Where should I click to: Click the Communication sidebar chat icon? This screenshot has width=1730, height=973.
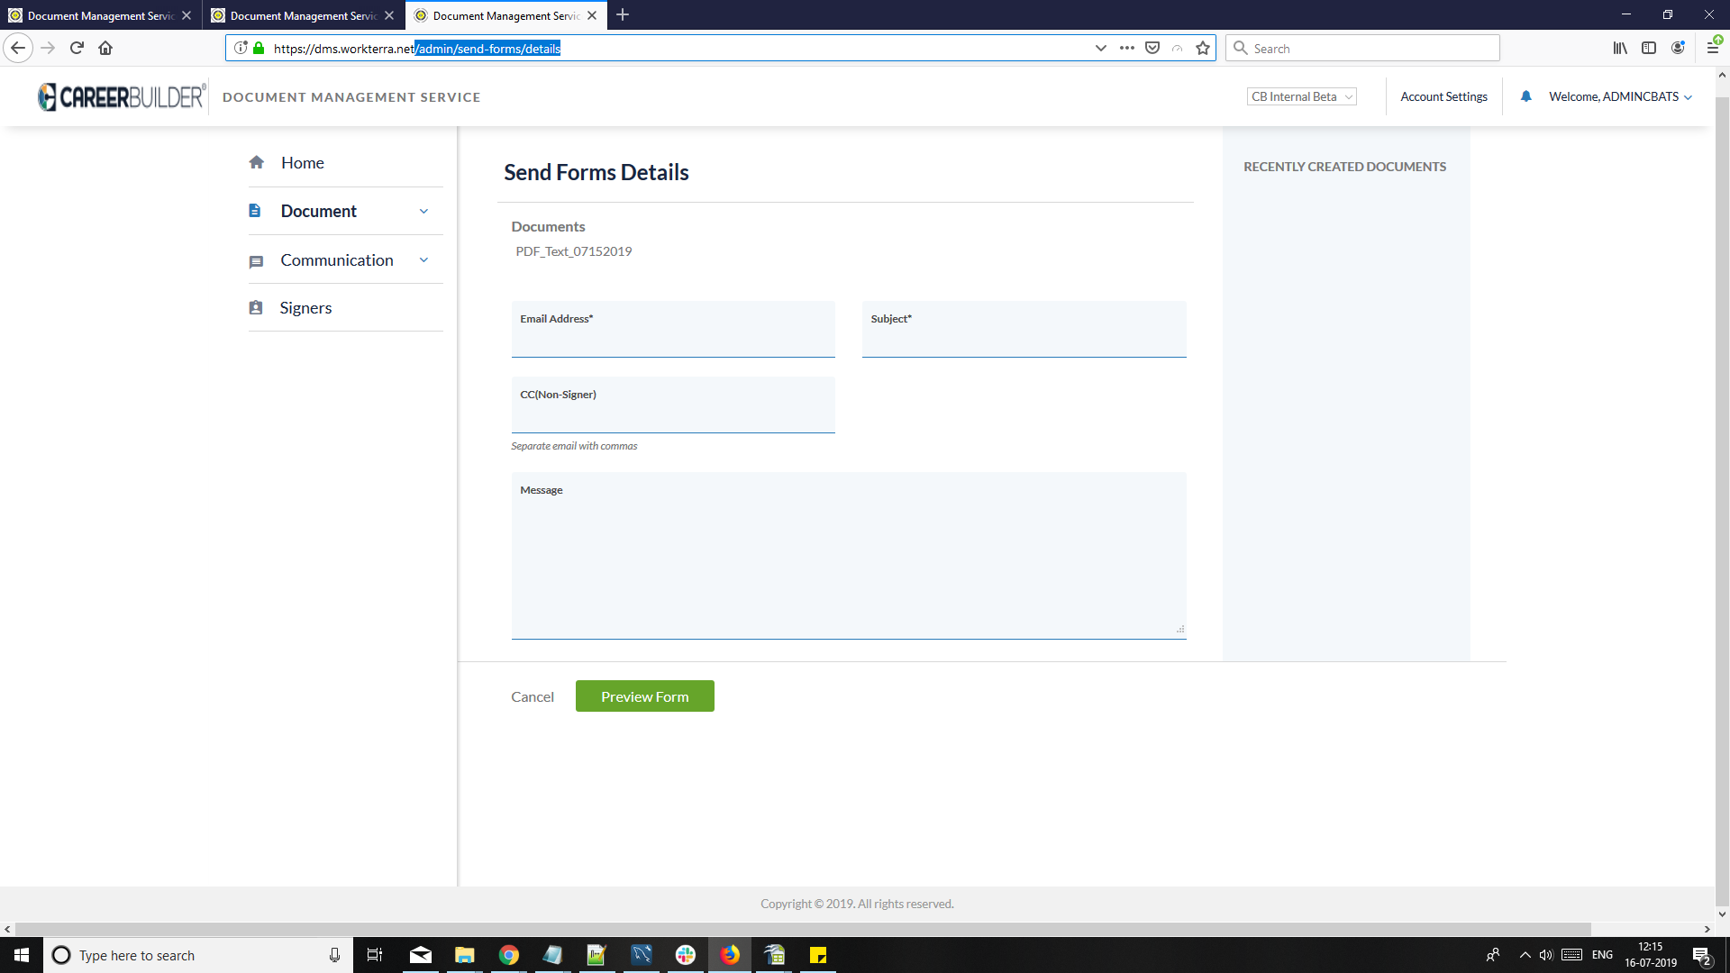click(256, 261)
